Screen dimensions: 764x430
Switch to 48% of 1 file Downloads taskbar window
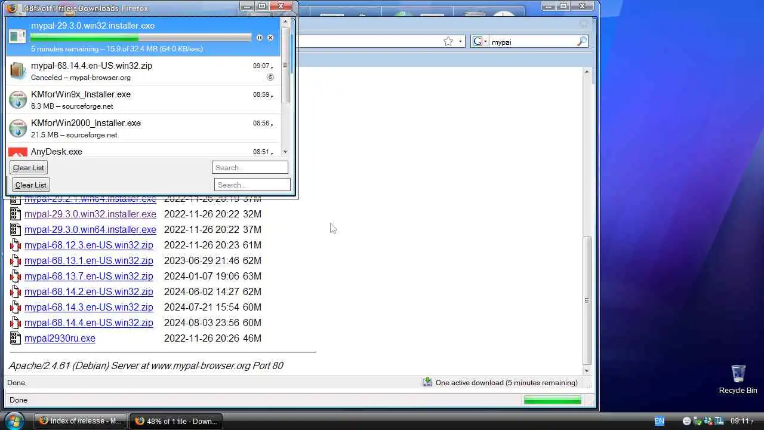pos(176,421)
